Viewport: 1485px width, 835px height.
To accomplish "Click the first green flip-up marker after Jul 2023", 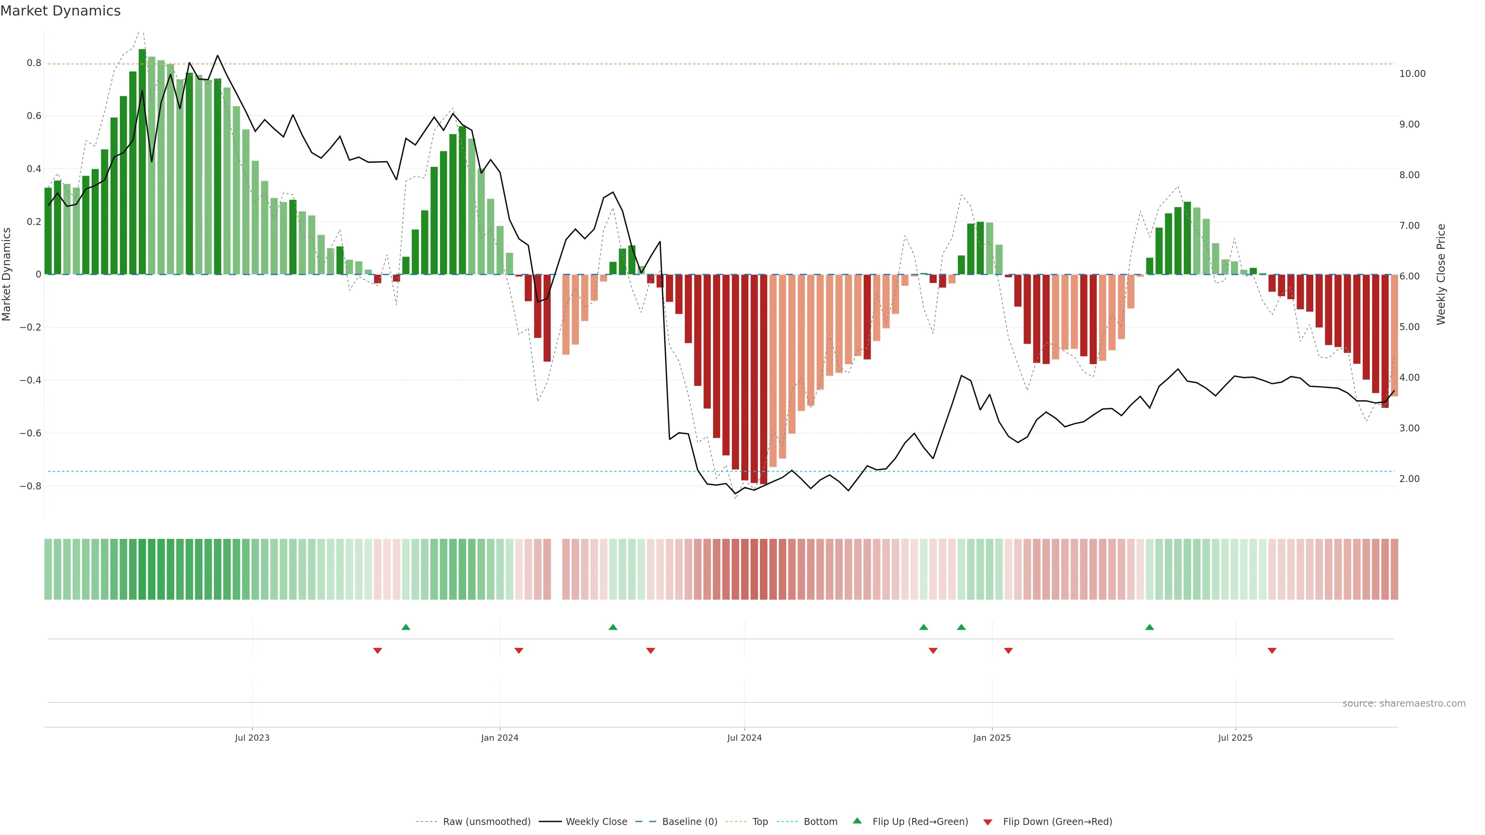I will (x=406, y=627).
